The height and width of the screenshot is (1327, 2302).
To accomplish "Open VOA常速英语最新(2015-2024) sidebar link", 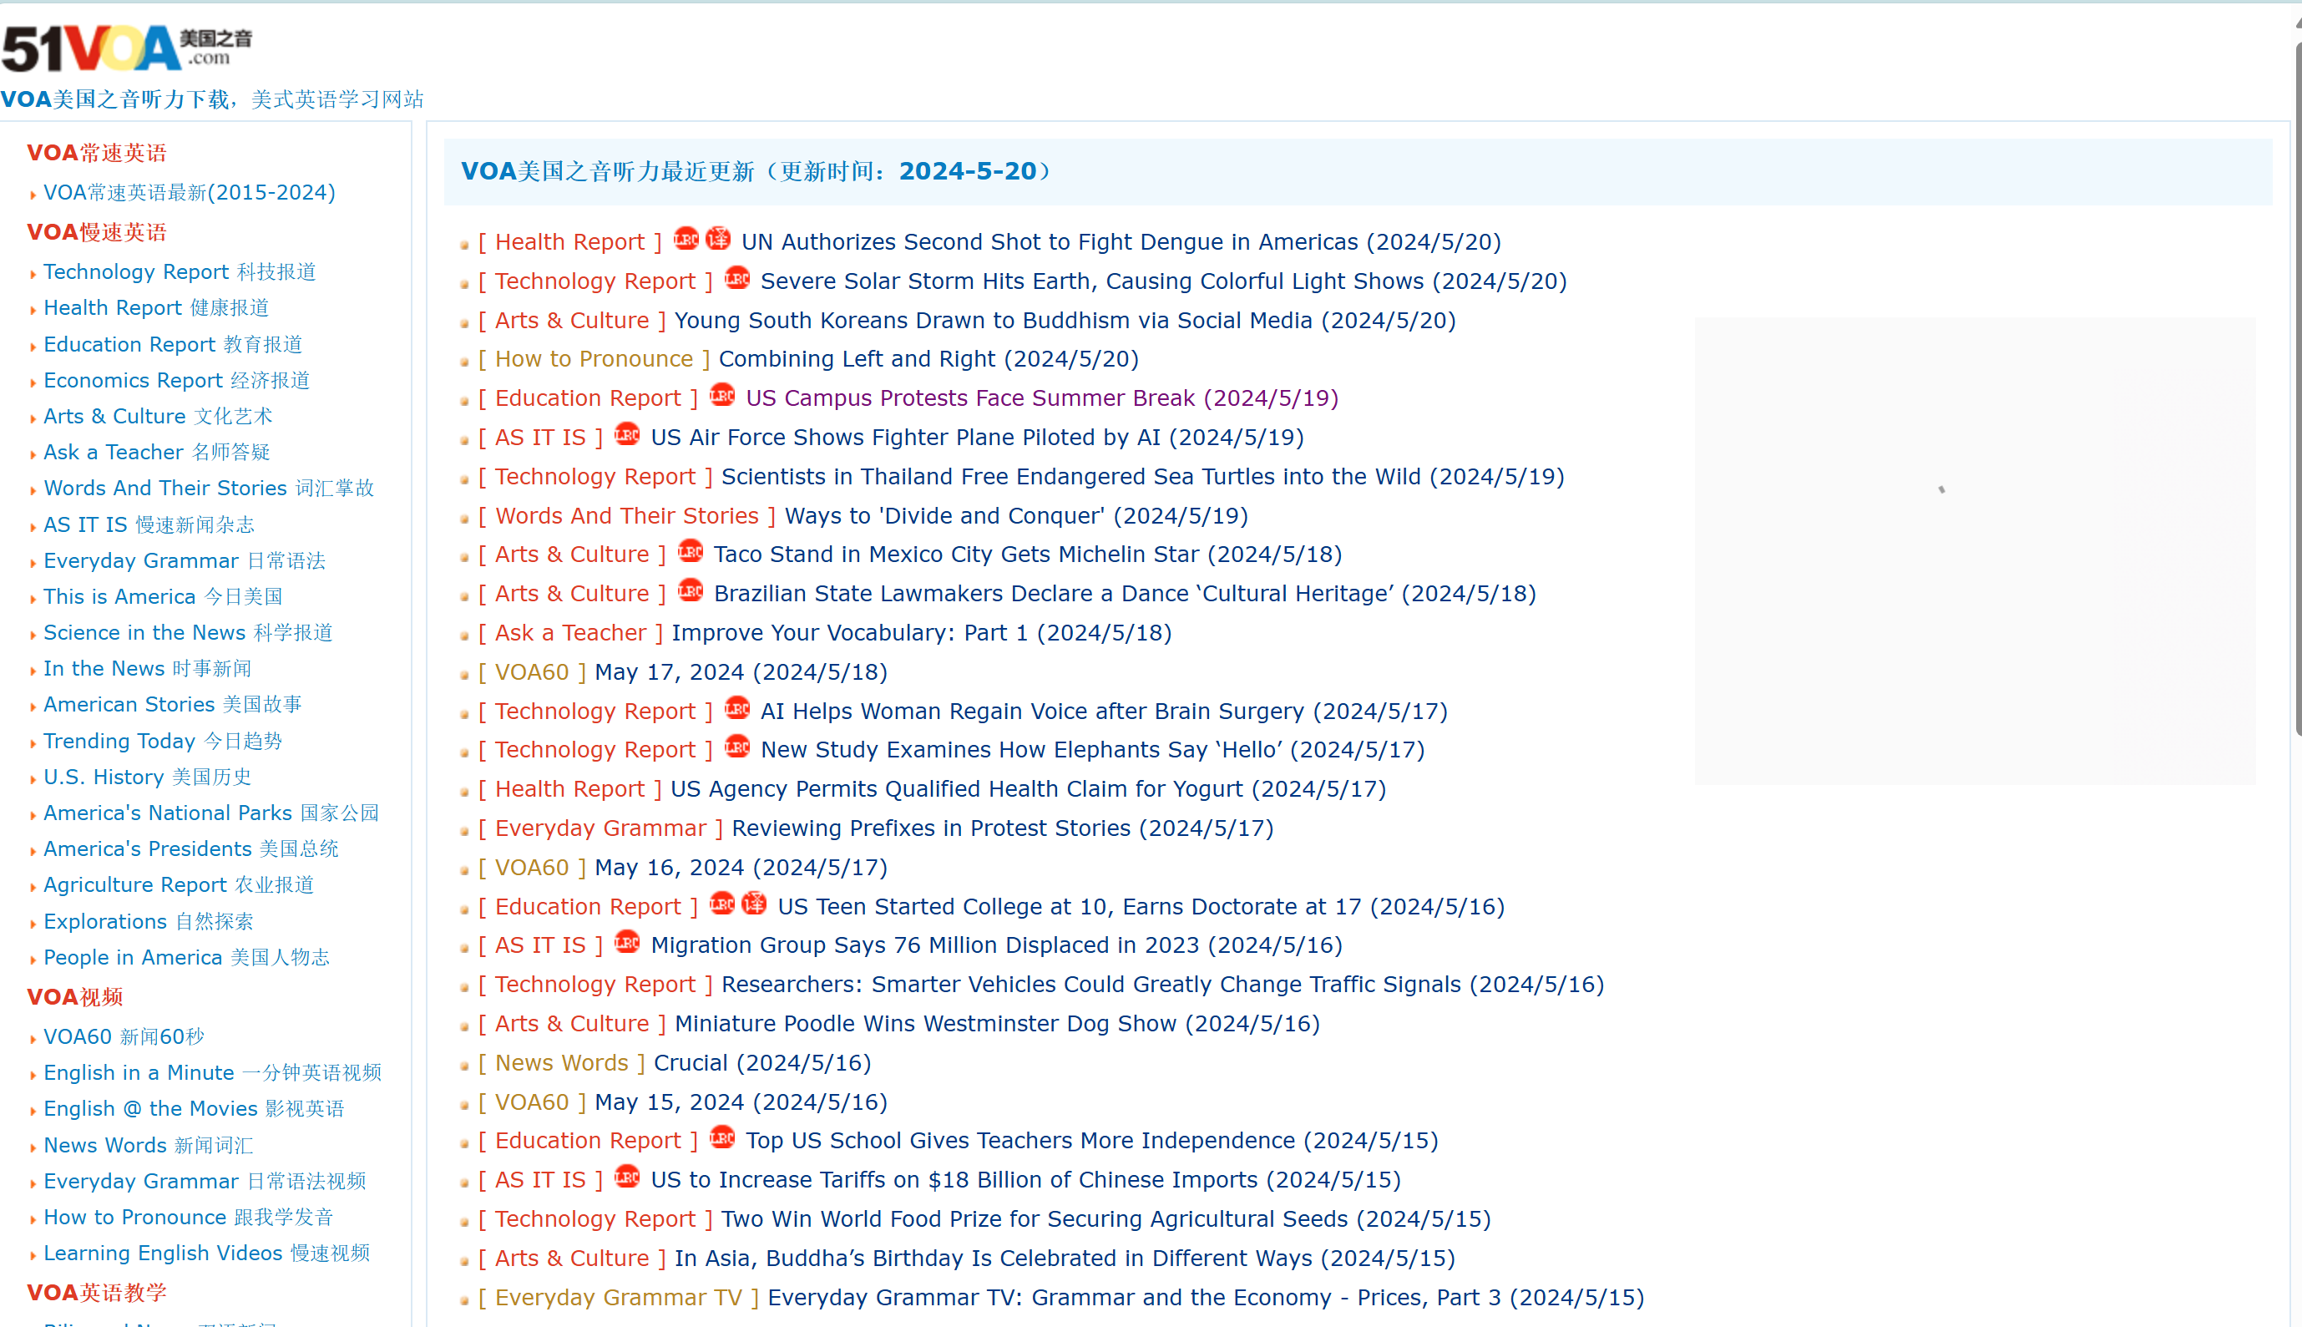I will coord(190,192).
